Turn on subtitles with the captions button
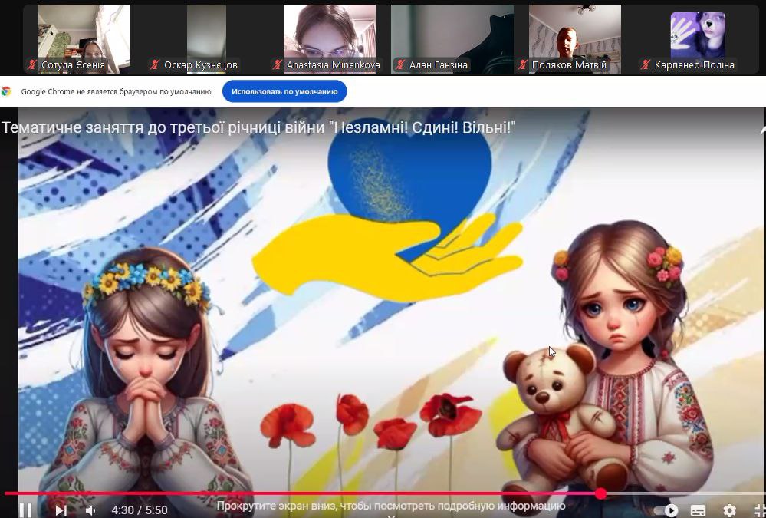This screenshot has width=766, height=518. tap(698, 510)
